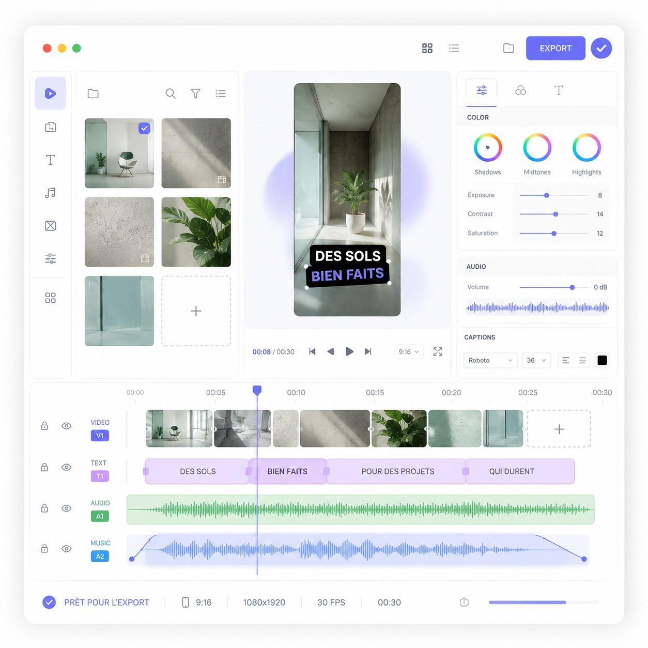648x648 pixels.
Task: Click the Exposure slider handle
Action: click(x=547, y=195)
